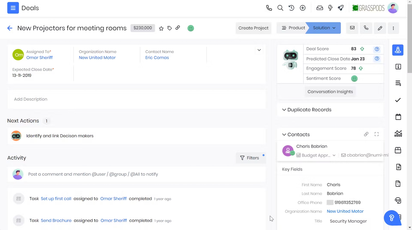Screen dimensions: 412x230
Task: Open the global search magnifier icon
Action: pyautogui.click(x=280, y=8)
